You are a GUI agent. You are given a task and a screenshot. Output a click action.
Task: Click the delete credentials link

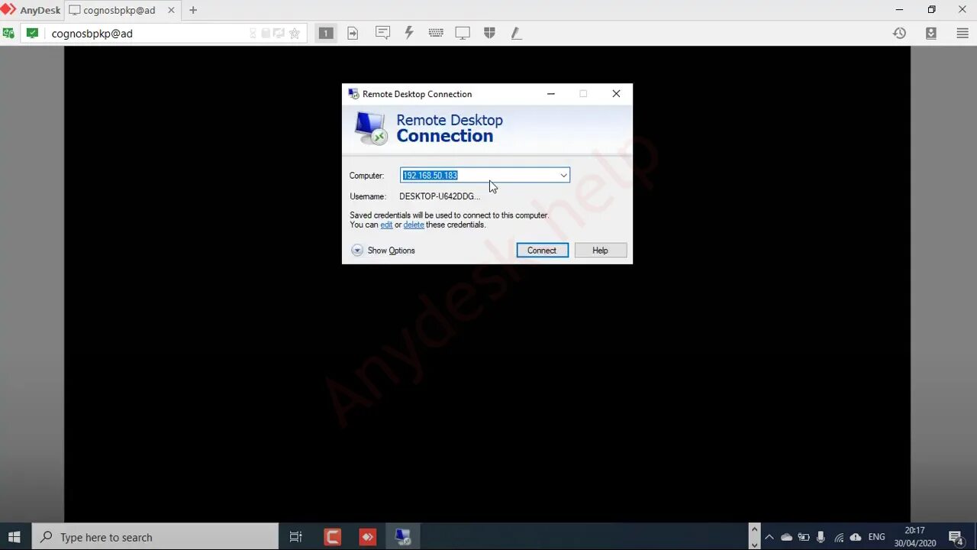tap(414, 225)
